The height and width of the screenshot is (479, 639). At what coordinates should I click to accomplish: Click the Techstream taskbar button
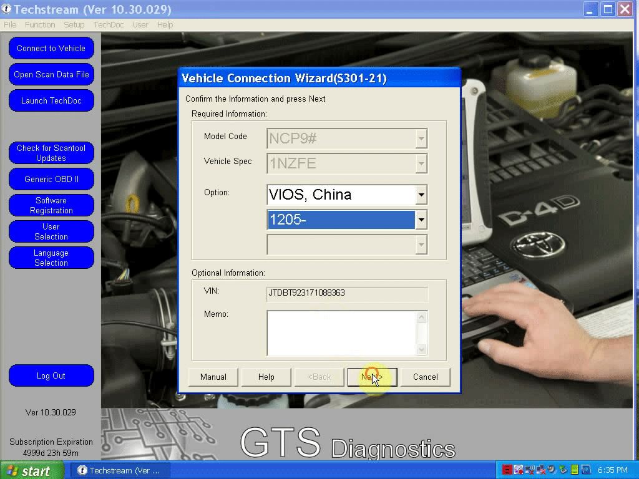point(120,471)
